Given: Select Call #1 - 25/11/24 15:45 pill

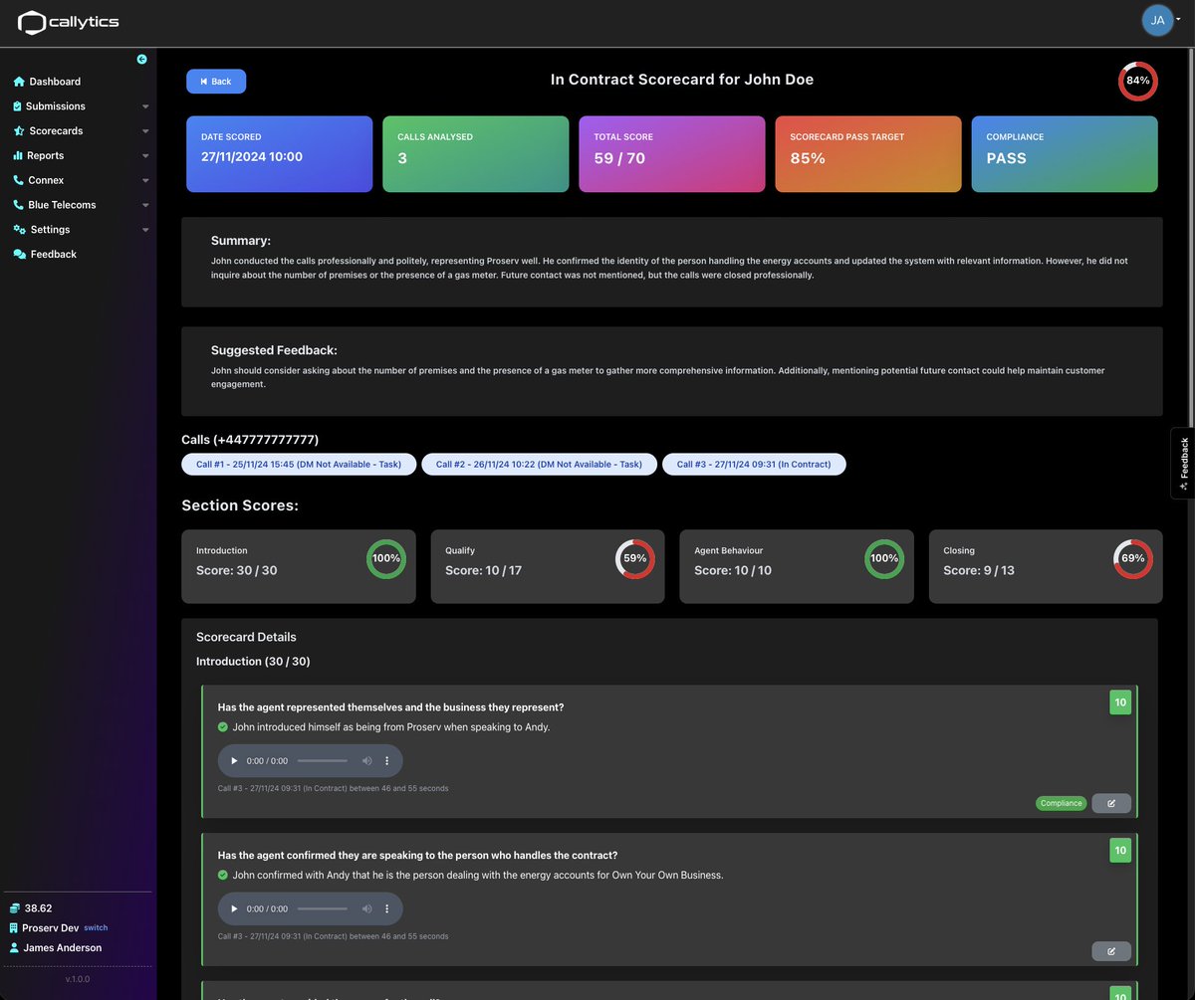Looking at the screenshot, I should [x=299, y=464].
